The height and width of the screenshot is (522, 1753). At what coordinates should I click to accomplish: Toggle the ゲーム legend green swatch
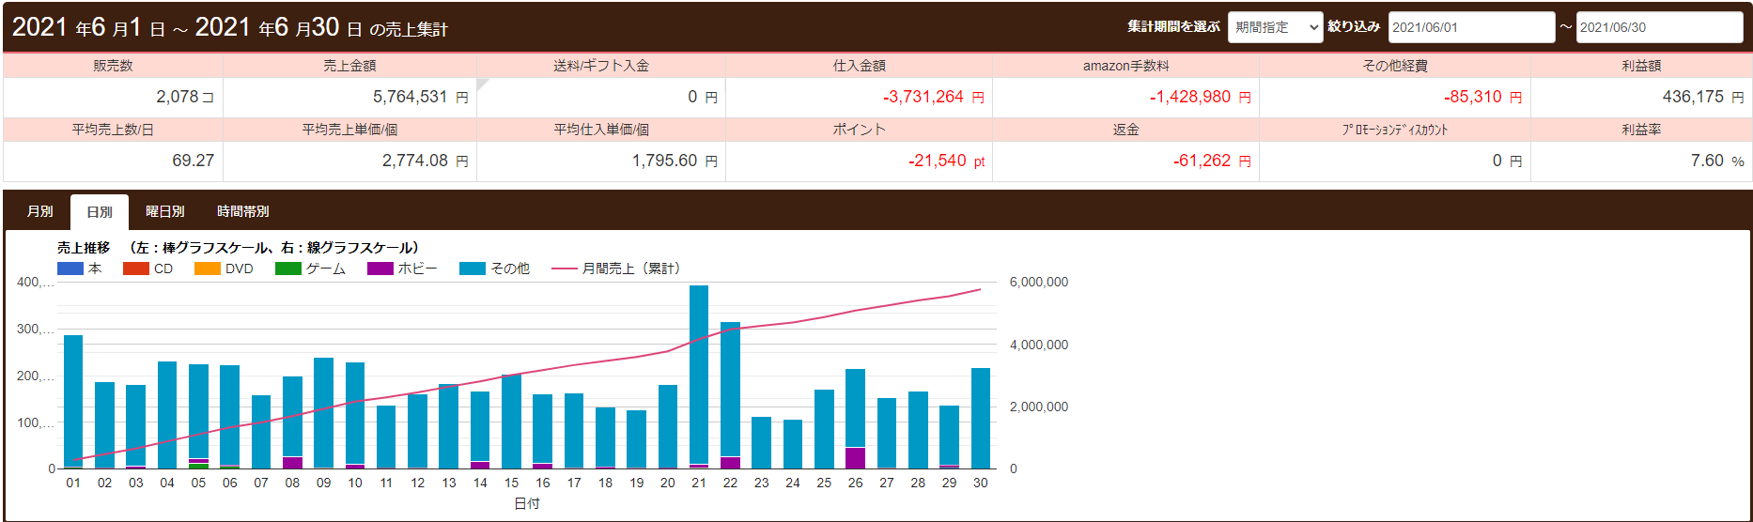coord(288,269)
